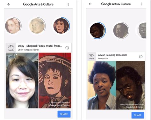
Task: Tap the 34% match badge
Action: point(11,48)
